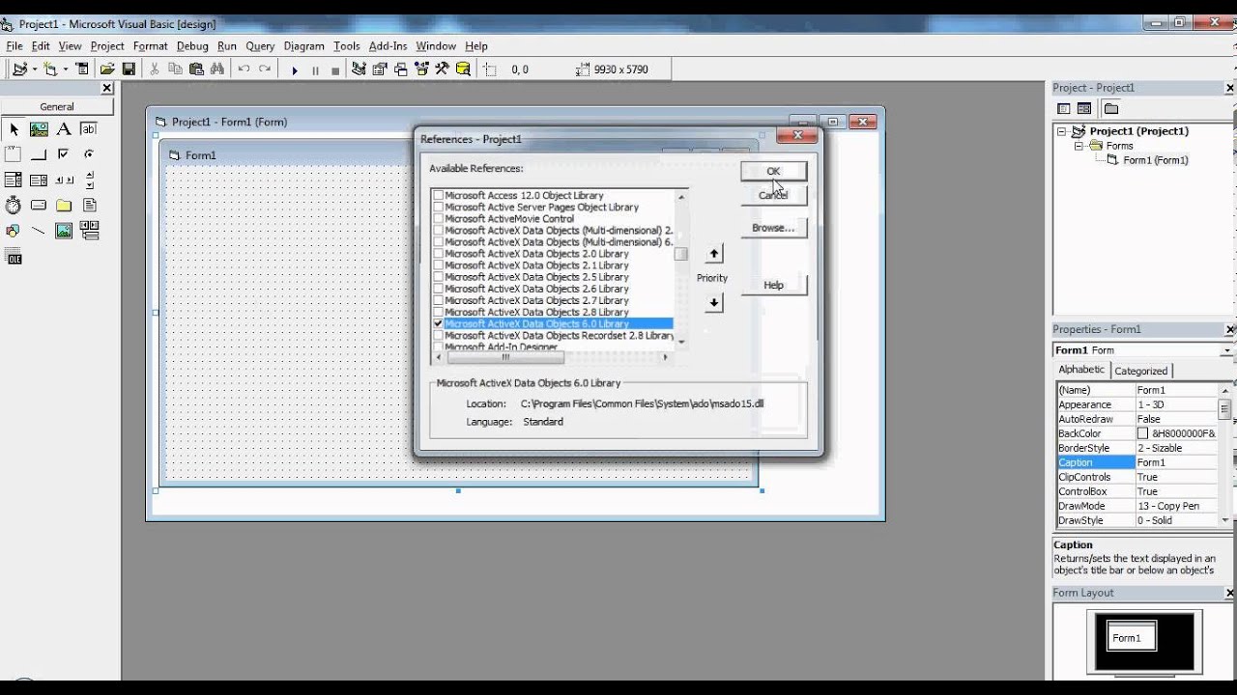Select the OptionButton tool in toolbox
The image size is (1237, 695).
(89, 154)
